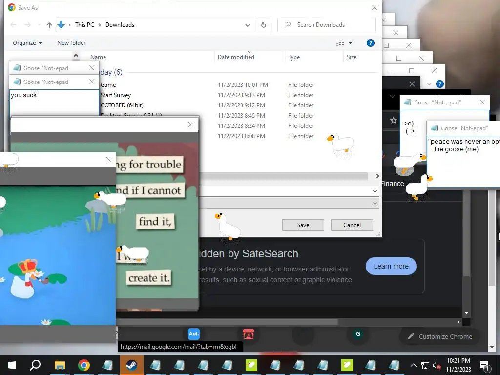Open the taskbar clock showing 10:21 PM
Image resolution: width=500 pixels, height=375 pixels.
458,365
